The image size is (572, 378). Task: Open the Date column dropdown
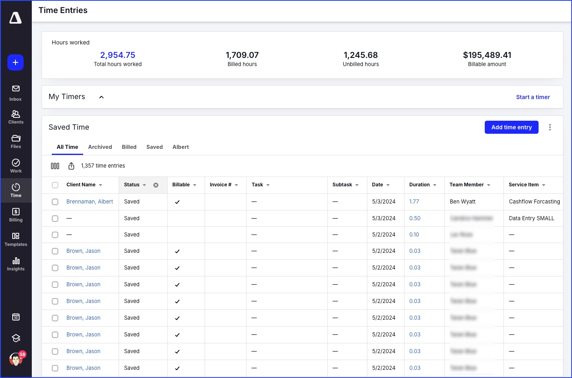[x=388, y=185]
